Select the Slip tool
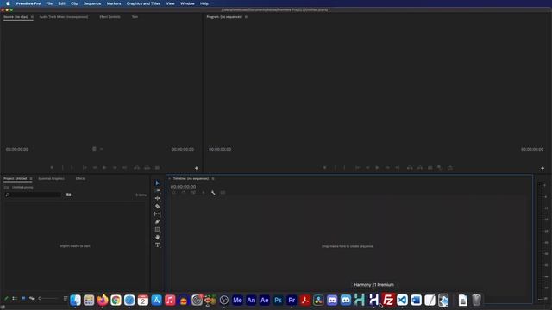Screen dimensions: 552x310 (157, 214)
